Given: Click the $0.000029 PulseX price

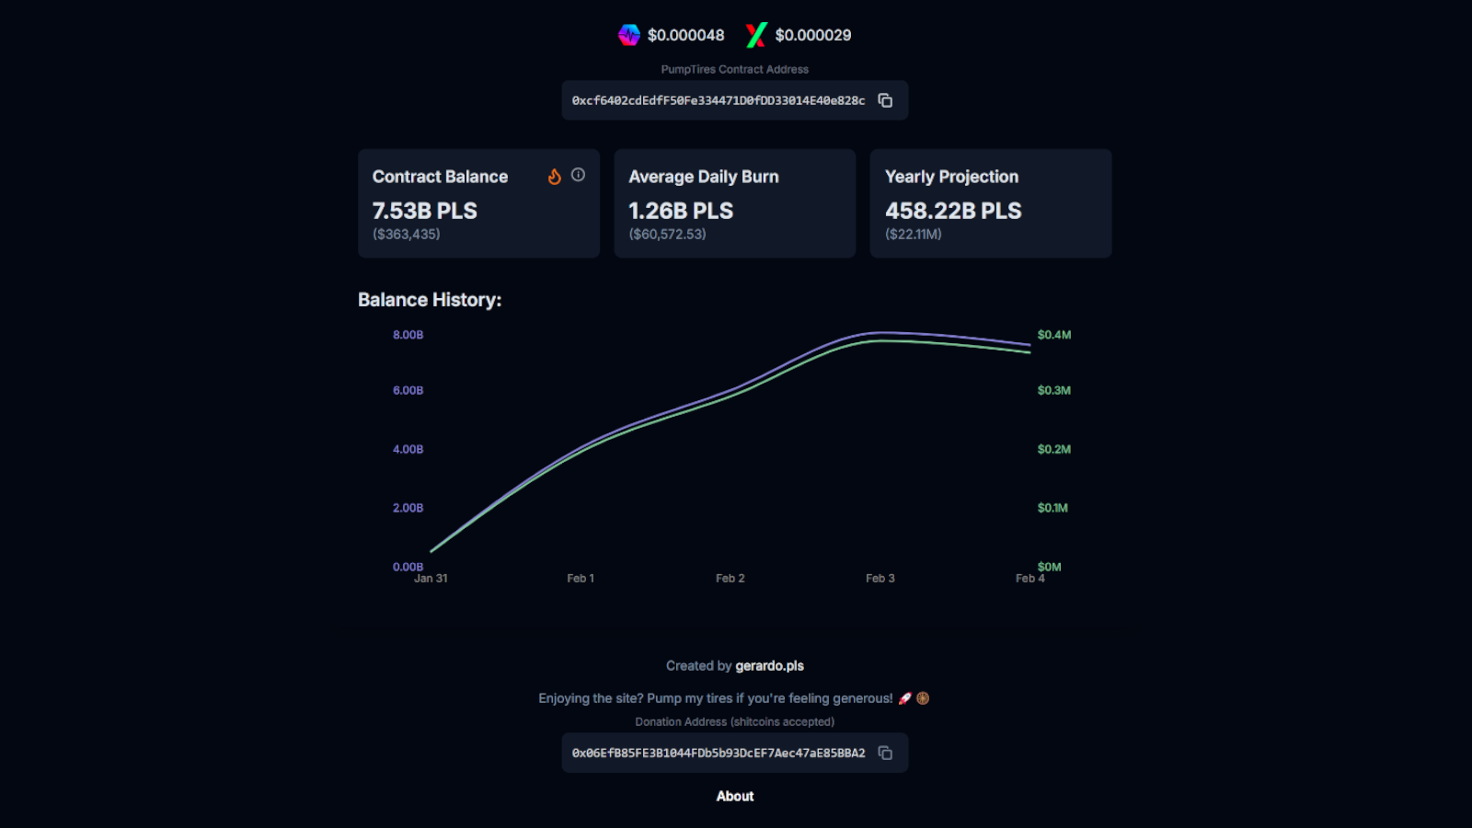Looking at the screenshot, I should 813,35.
